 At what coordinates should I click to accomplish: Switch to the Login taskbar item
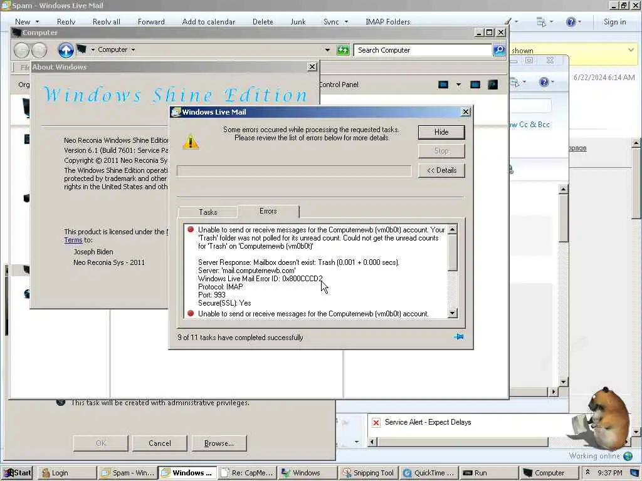[66, 473]
